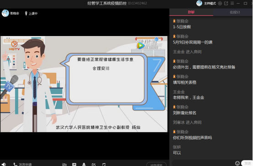Click the 张晓会 avatar in video header
Screen dimensions: 253x166
5,13
